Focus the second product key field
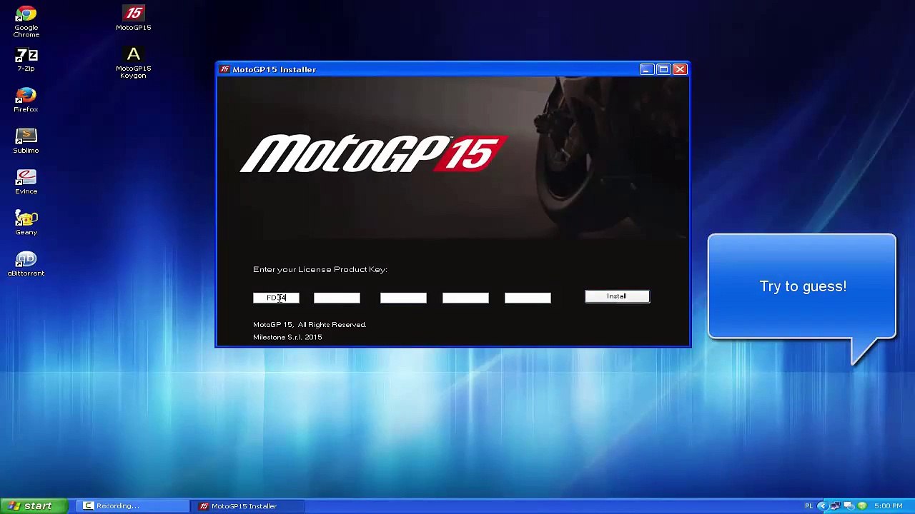The width and height of the screenshot is (915, 514). pyautogui.click(x=337, y=298)
